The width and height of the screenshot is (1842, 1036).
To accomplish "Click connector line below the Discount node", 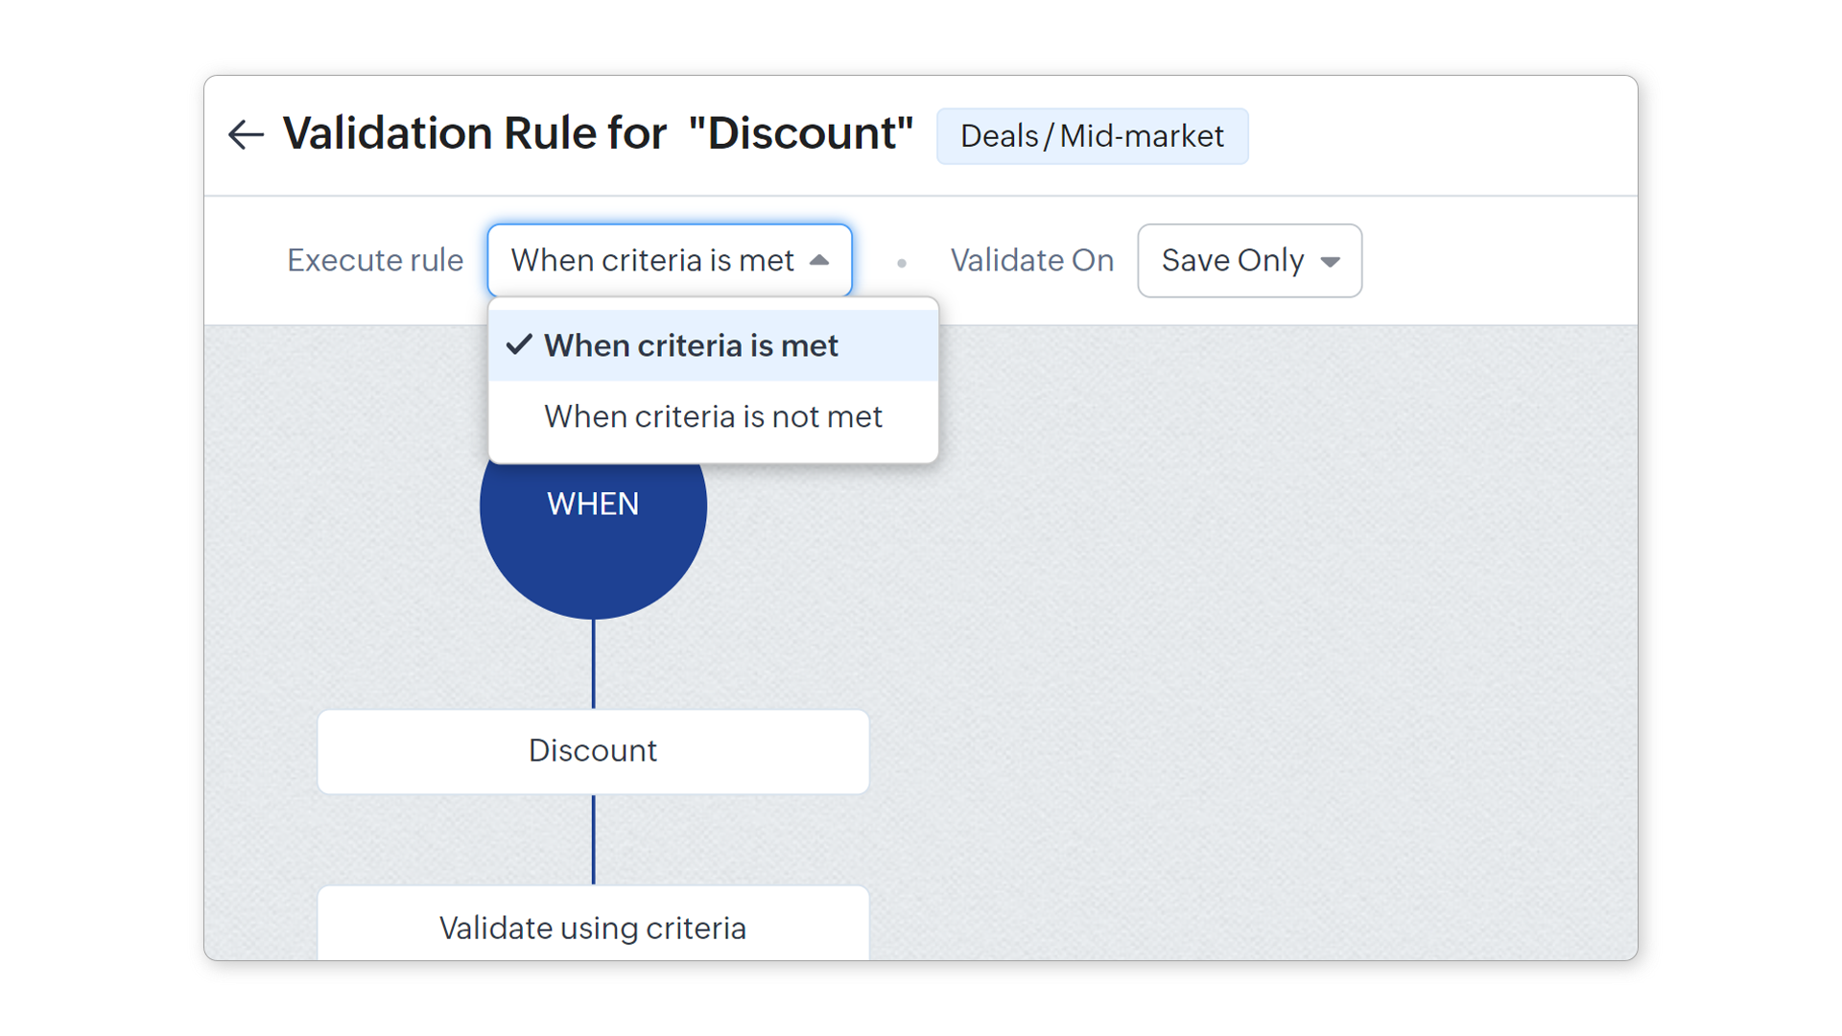I will (x=594, y=839).
